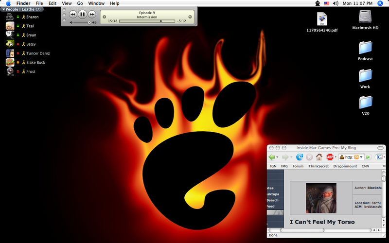Select buddy Frost in the list
389x243 pixels.
[x=31, y=71]
